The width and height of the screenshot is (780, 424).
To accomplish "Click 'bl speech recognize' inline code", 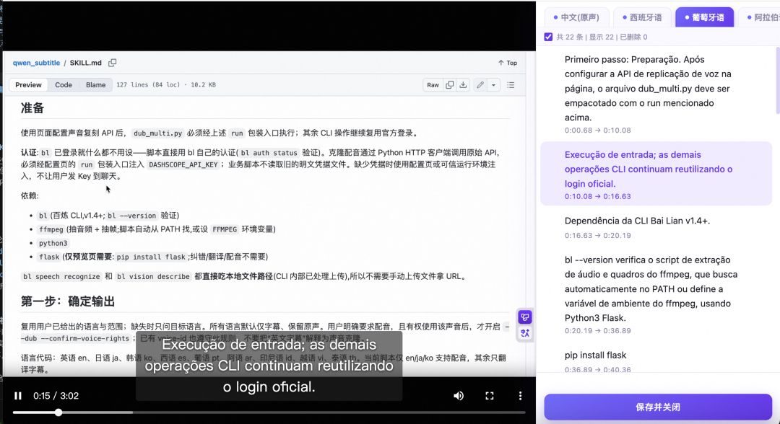I will (61, 277).
